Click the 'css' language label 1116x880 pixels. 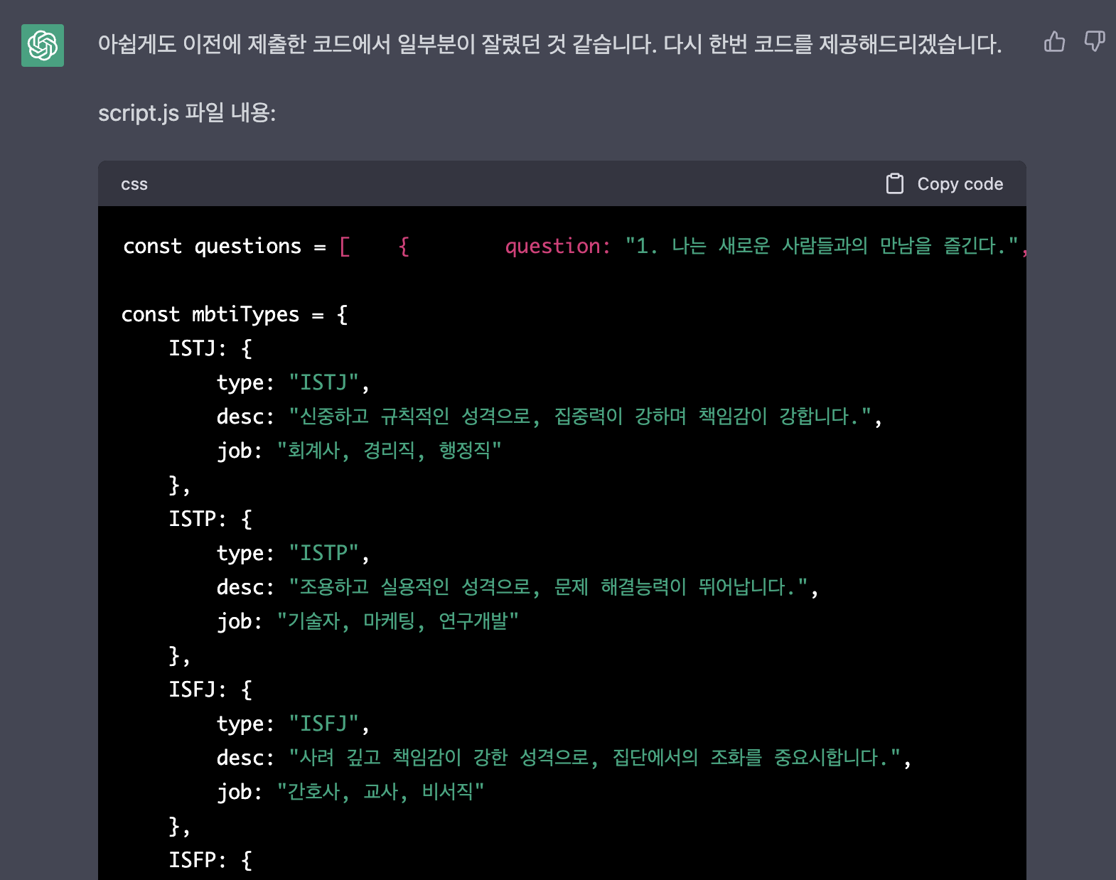pyautogui.click(x=134, y=184)
